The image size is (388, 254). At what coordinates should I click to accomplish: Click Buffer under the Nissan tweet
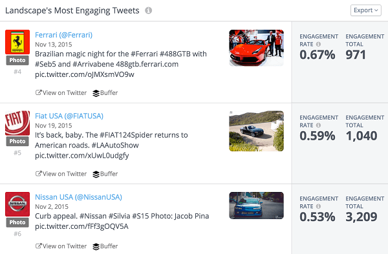pyautogui.click(x=105, y=246)
